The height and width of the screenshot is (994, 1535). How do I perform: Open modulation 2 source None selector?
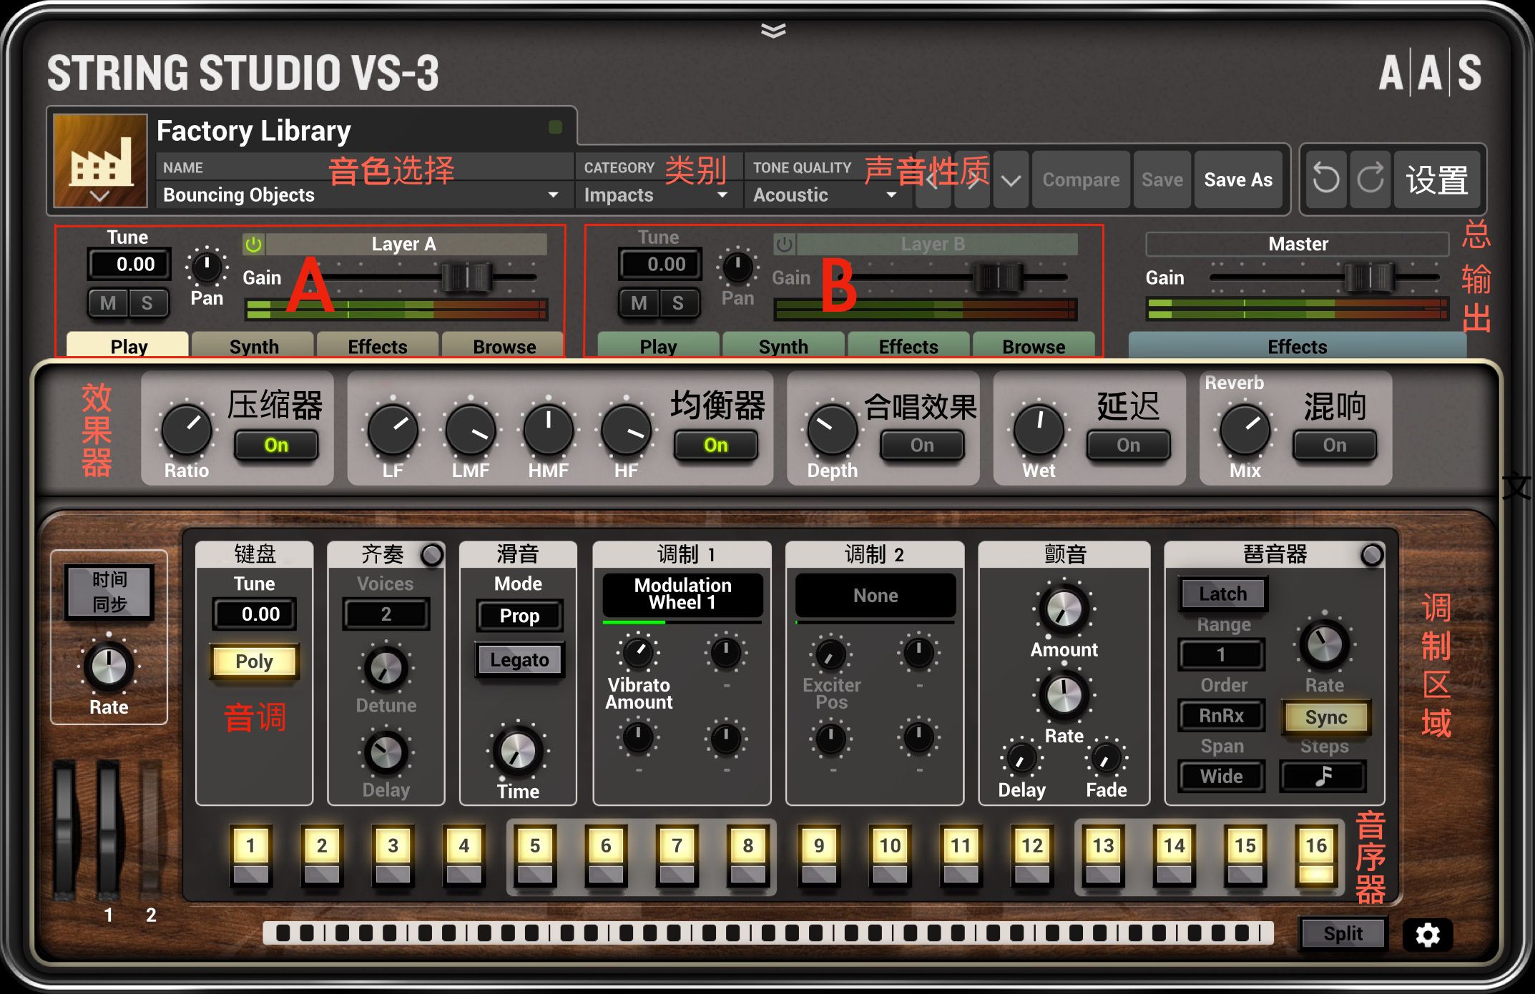pyautogui.click(x=876, y=595)
